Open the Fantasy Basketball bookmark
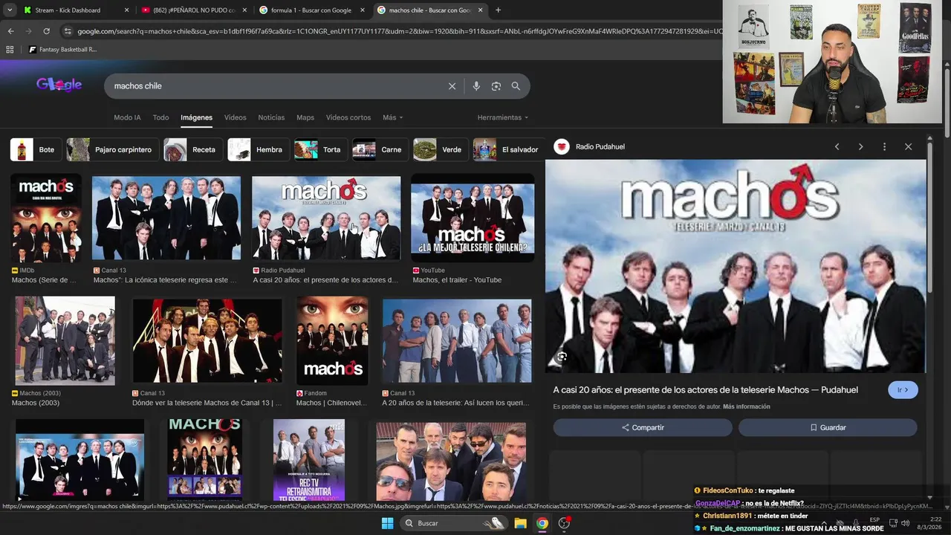This screenshot has height=535, width=951. click(62, 50)
